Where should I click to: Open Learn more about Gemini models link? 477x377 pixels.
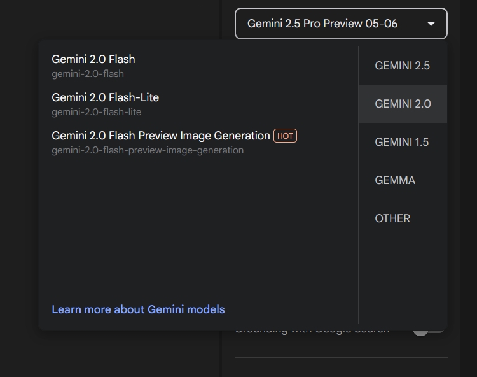pos(138,309)
